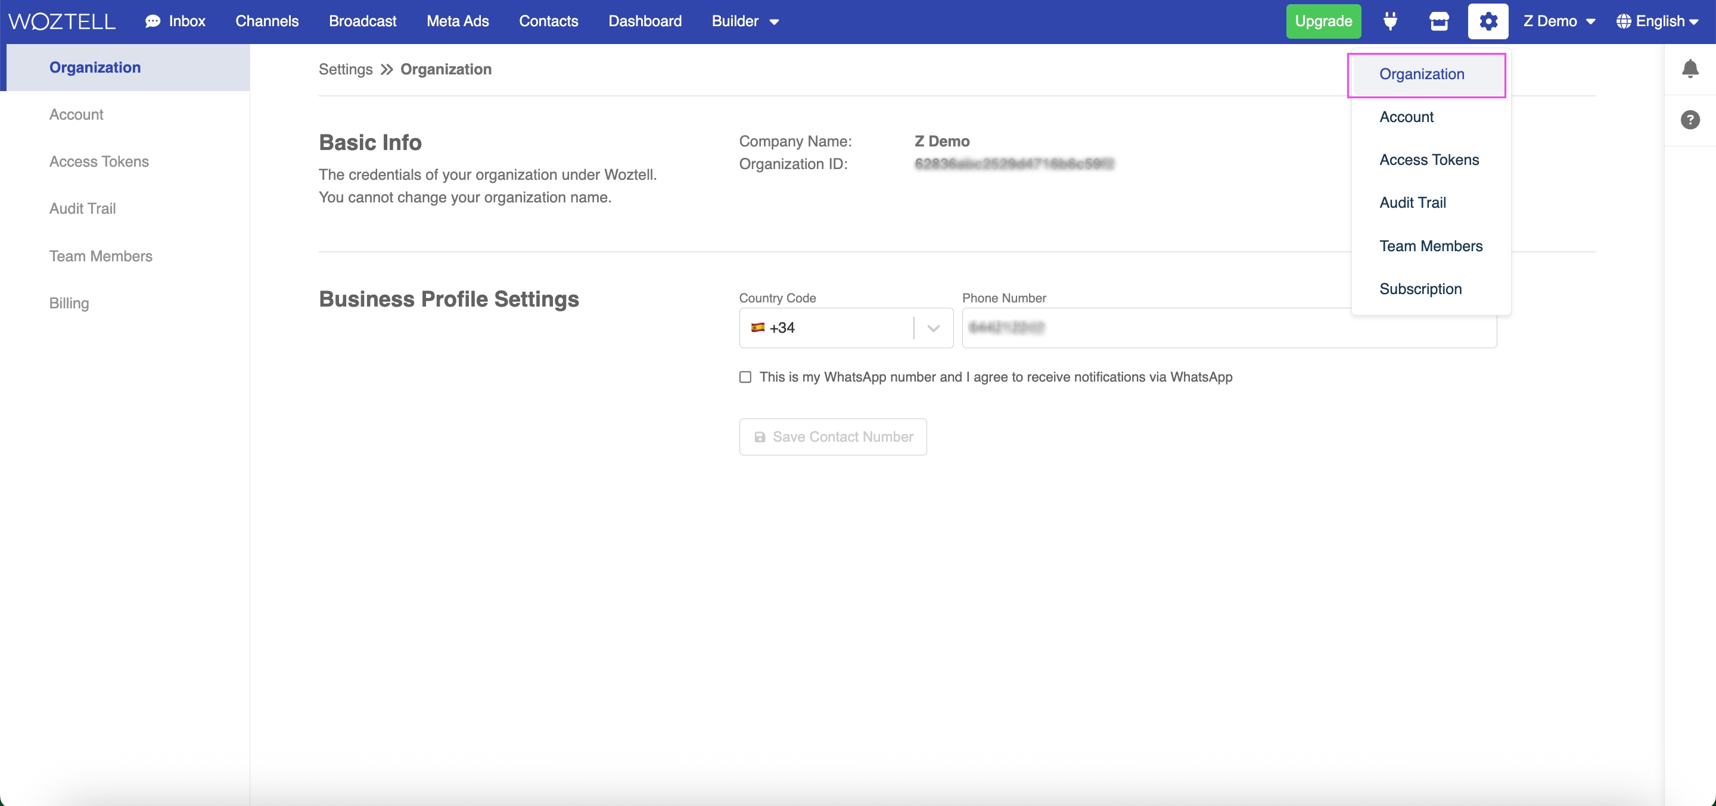Open Account in left sidebar
This screenshot has height=806, width=1716.
point(76,115)
